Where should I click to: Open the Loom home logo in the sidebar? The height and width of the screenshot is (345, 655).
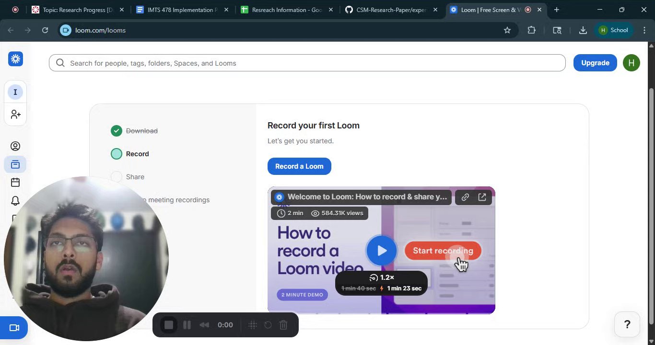[x=15, y=59]
